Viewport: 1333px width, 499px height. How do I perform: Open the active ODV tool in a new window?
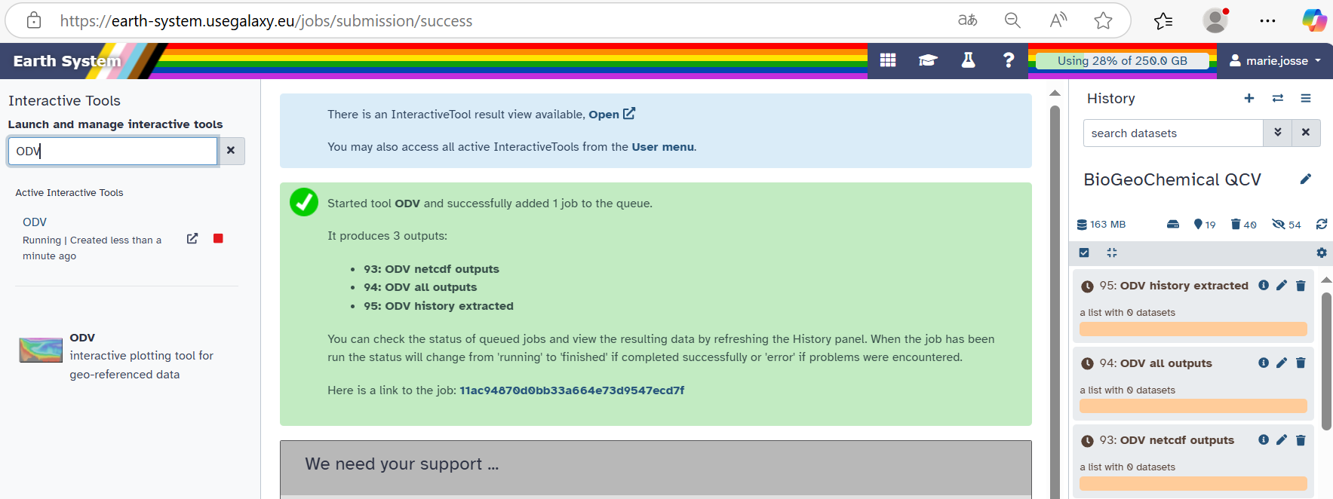click(192, 239)
